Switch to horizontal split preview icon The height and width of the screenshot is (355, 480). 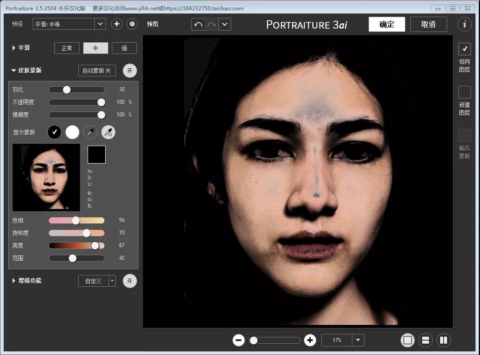point(426,340)
